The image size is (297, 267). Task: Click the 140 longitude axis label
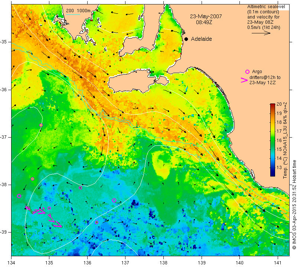point(239,263)
